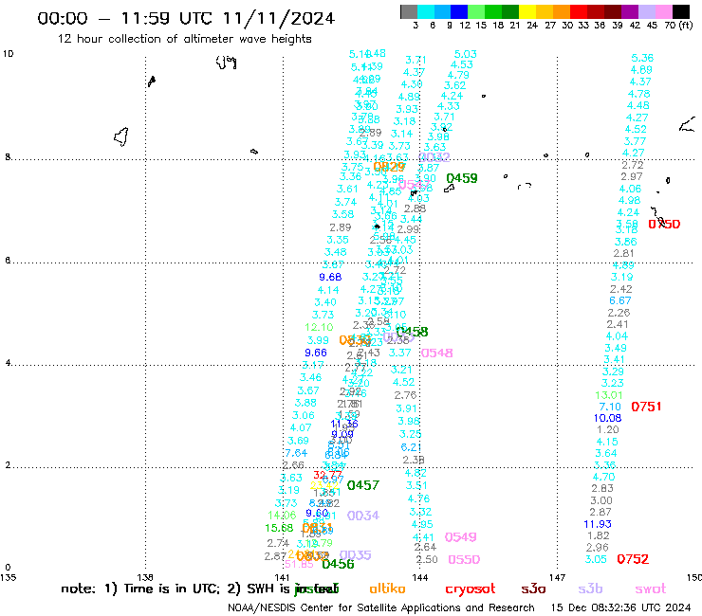Click the gray swatch in the color scale
Image resolution: width=702 pixels, height=616 pixels.
pyautogui.click(x=409, y=11)
